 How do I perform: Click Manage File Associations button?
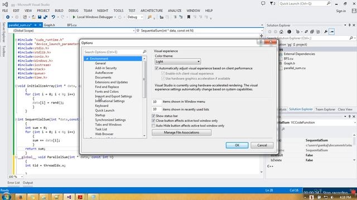click(181, 132)
